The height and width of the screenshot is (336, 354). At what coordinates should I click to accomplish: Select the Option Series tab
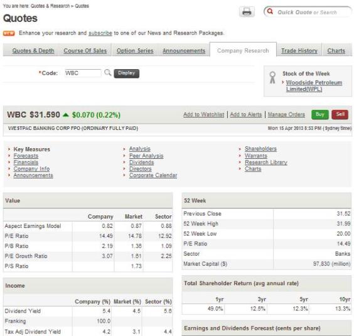tap(135, 51)
